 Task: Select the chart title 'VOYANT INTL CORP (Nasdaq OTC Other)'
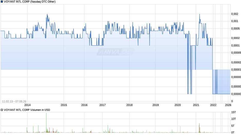click(x=30, y=2)
